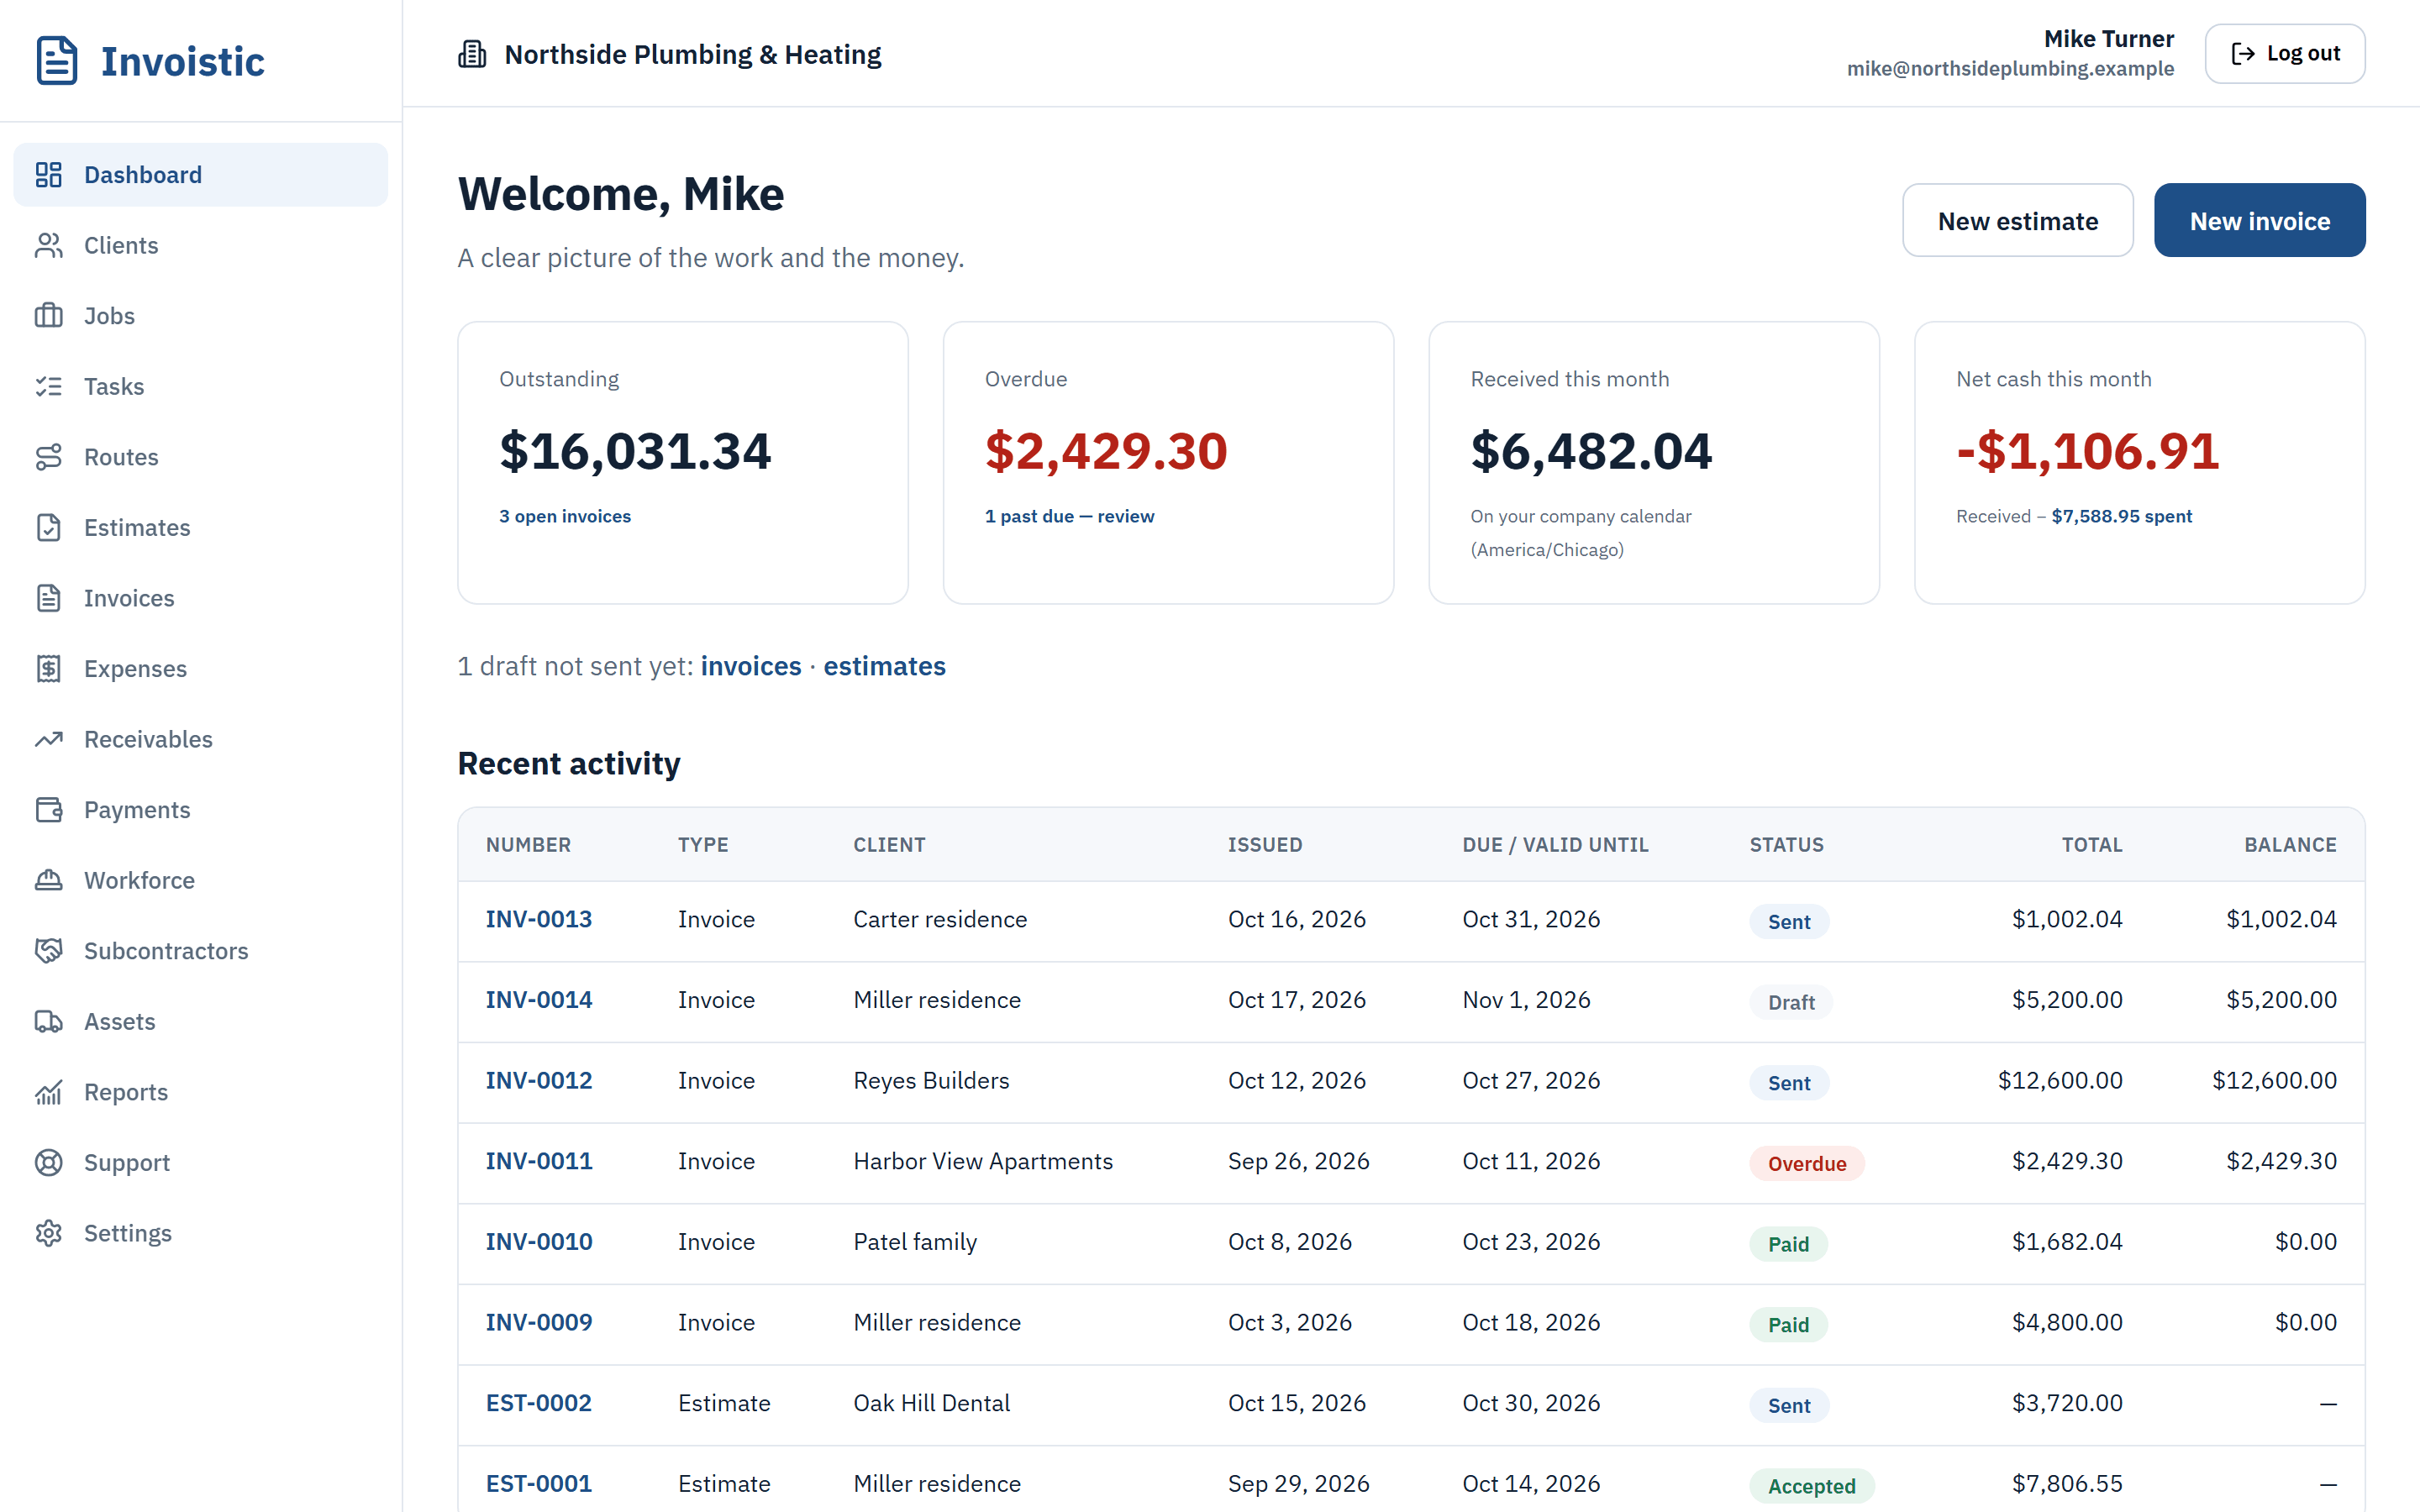
Task: Open estimate EST-0002
Action: click(x=539, y=1403)
